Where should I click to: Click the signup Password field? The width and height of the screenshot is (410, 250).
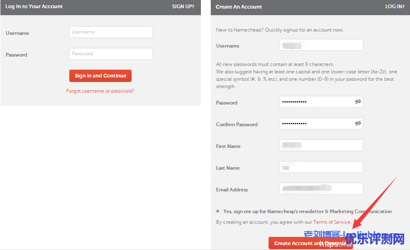[x=316, y=102]
